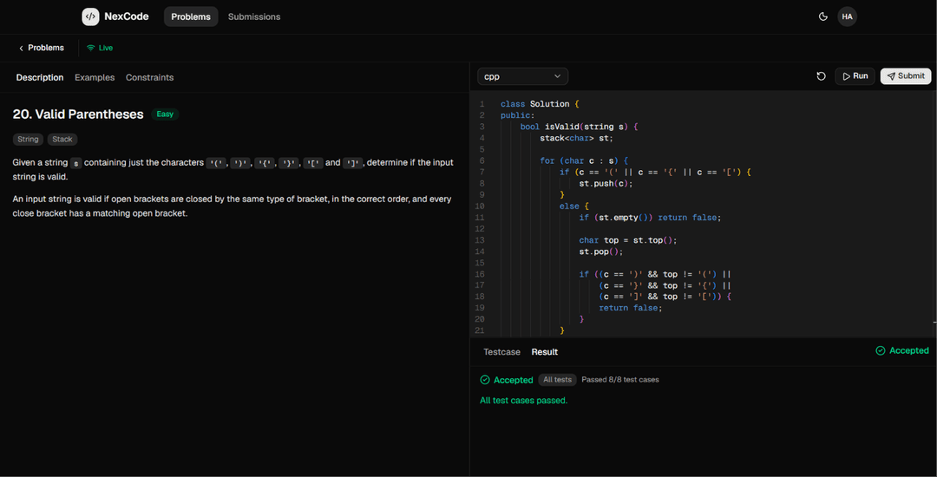Click the chevron arrow in language selector
The height and width of the screenshot is (477, 937).
[558, 76]
